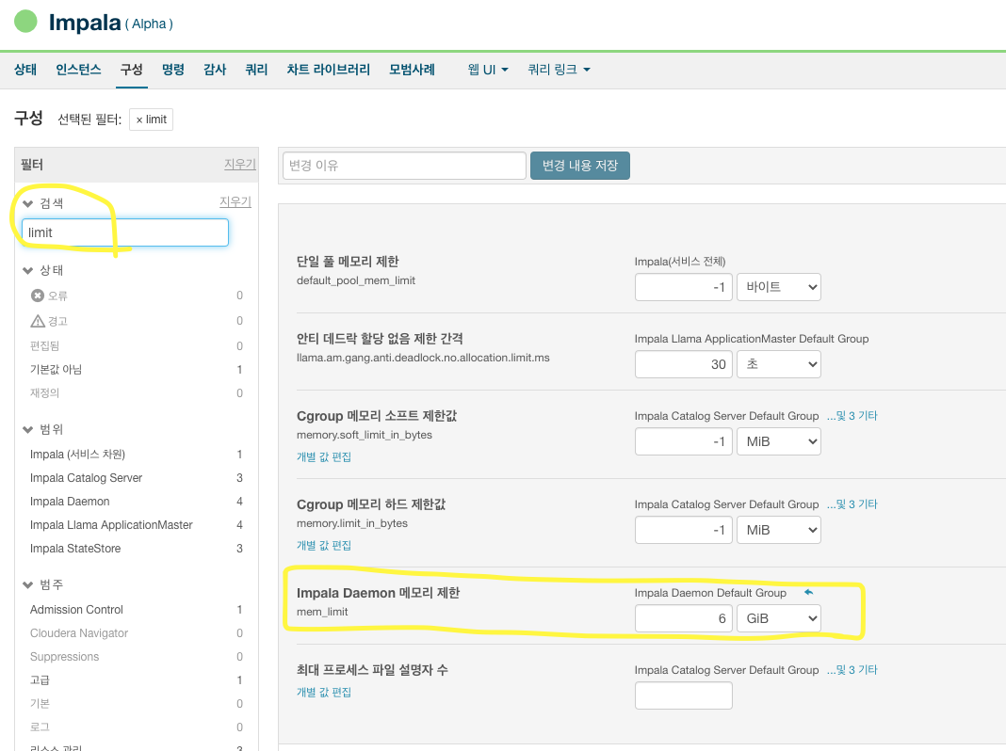
Task: Filter category by Cloudera Navigator
Action: click(x=79, y=633)
